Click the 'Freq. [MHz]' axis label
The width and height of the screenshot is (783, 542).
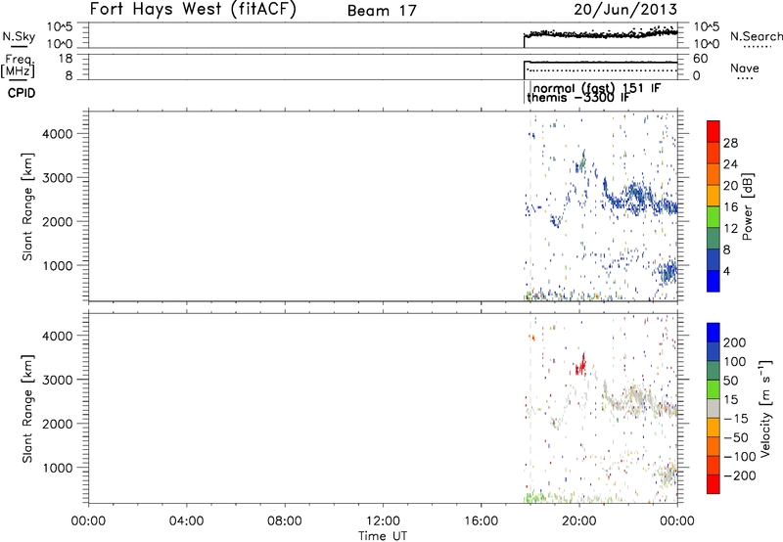click(19, 66)
